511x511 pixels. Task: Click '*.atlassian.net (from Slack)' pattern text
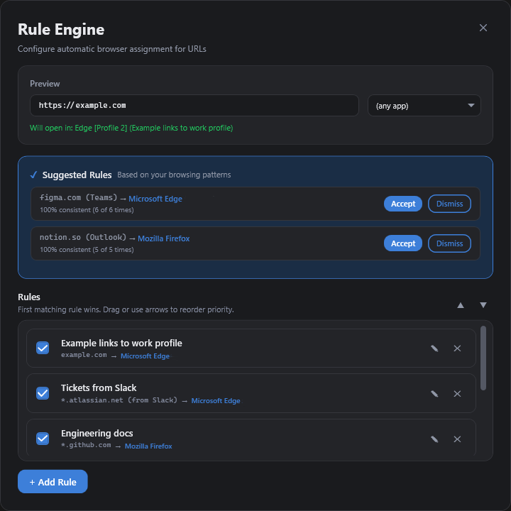119,400
